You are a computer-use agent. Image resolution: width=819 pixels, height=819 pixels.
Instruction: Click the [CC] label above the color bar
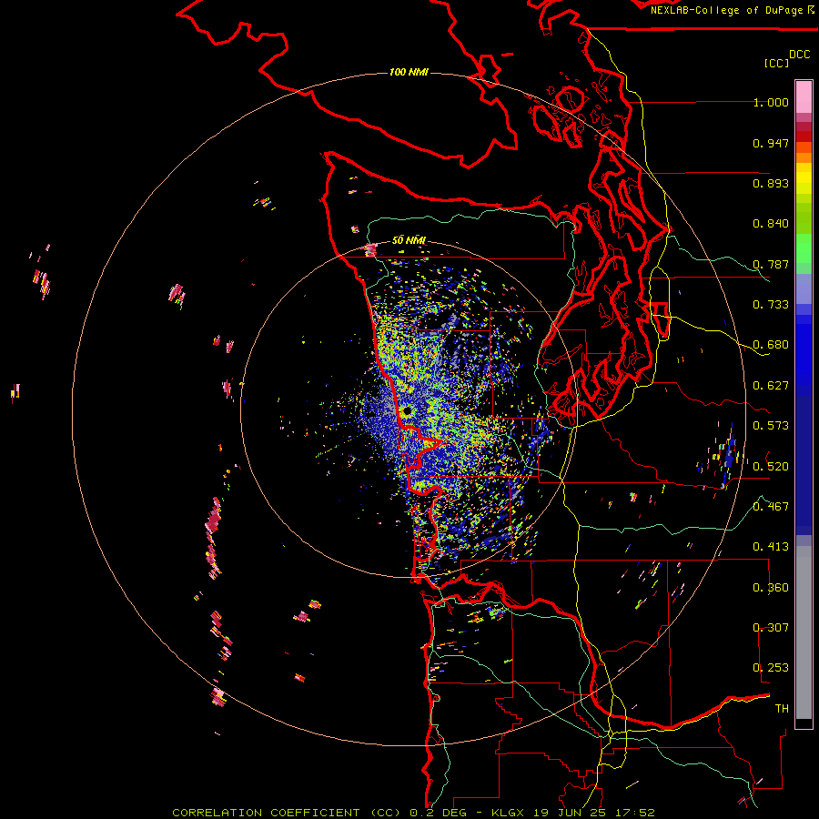(776, 63)
